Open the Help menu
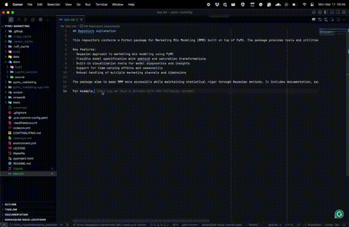 tap(131, 4)
